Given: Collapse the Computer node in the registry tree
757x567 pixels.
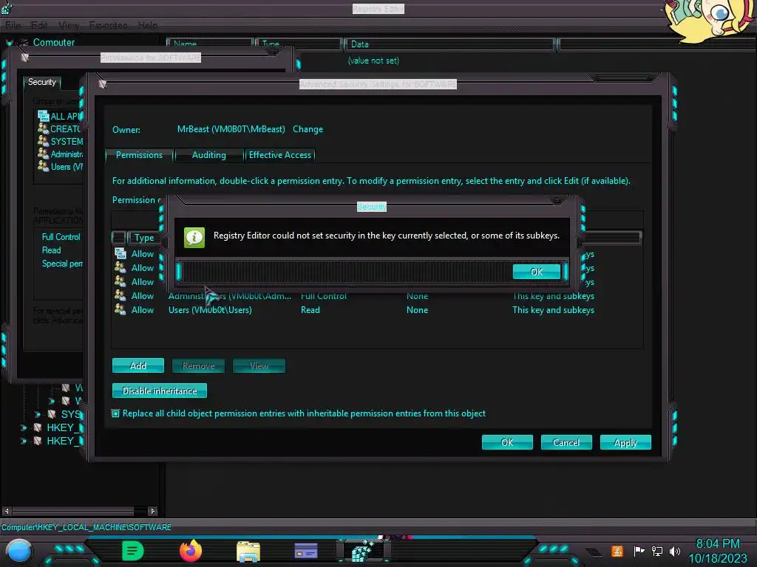Looking at the screenshot, I should [x=9, y=43].
